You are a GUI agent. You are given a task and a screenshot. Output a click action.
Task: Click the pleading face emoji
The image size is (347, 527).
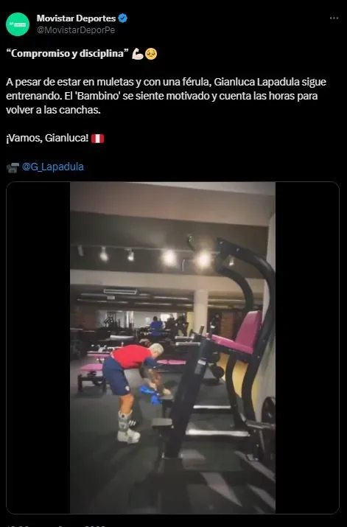coord(151,54)
